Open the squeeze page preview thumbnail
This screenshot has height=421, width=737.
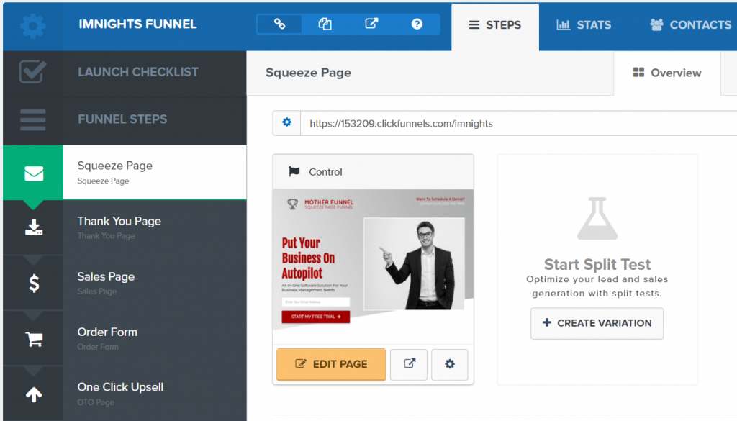click(374, 266)
